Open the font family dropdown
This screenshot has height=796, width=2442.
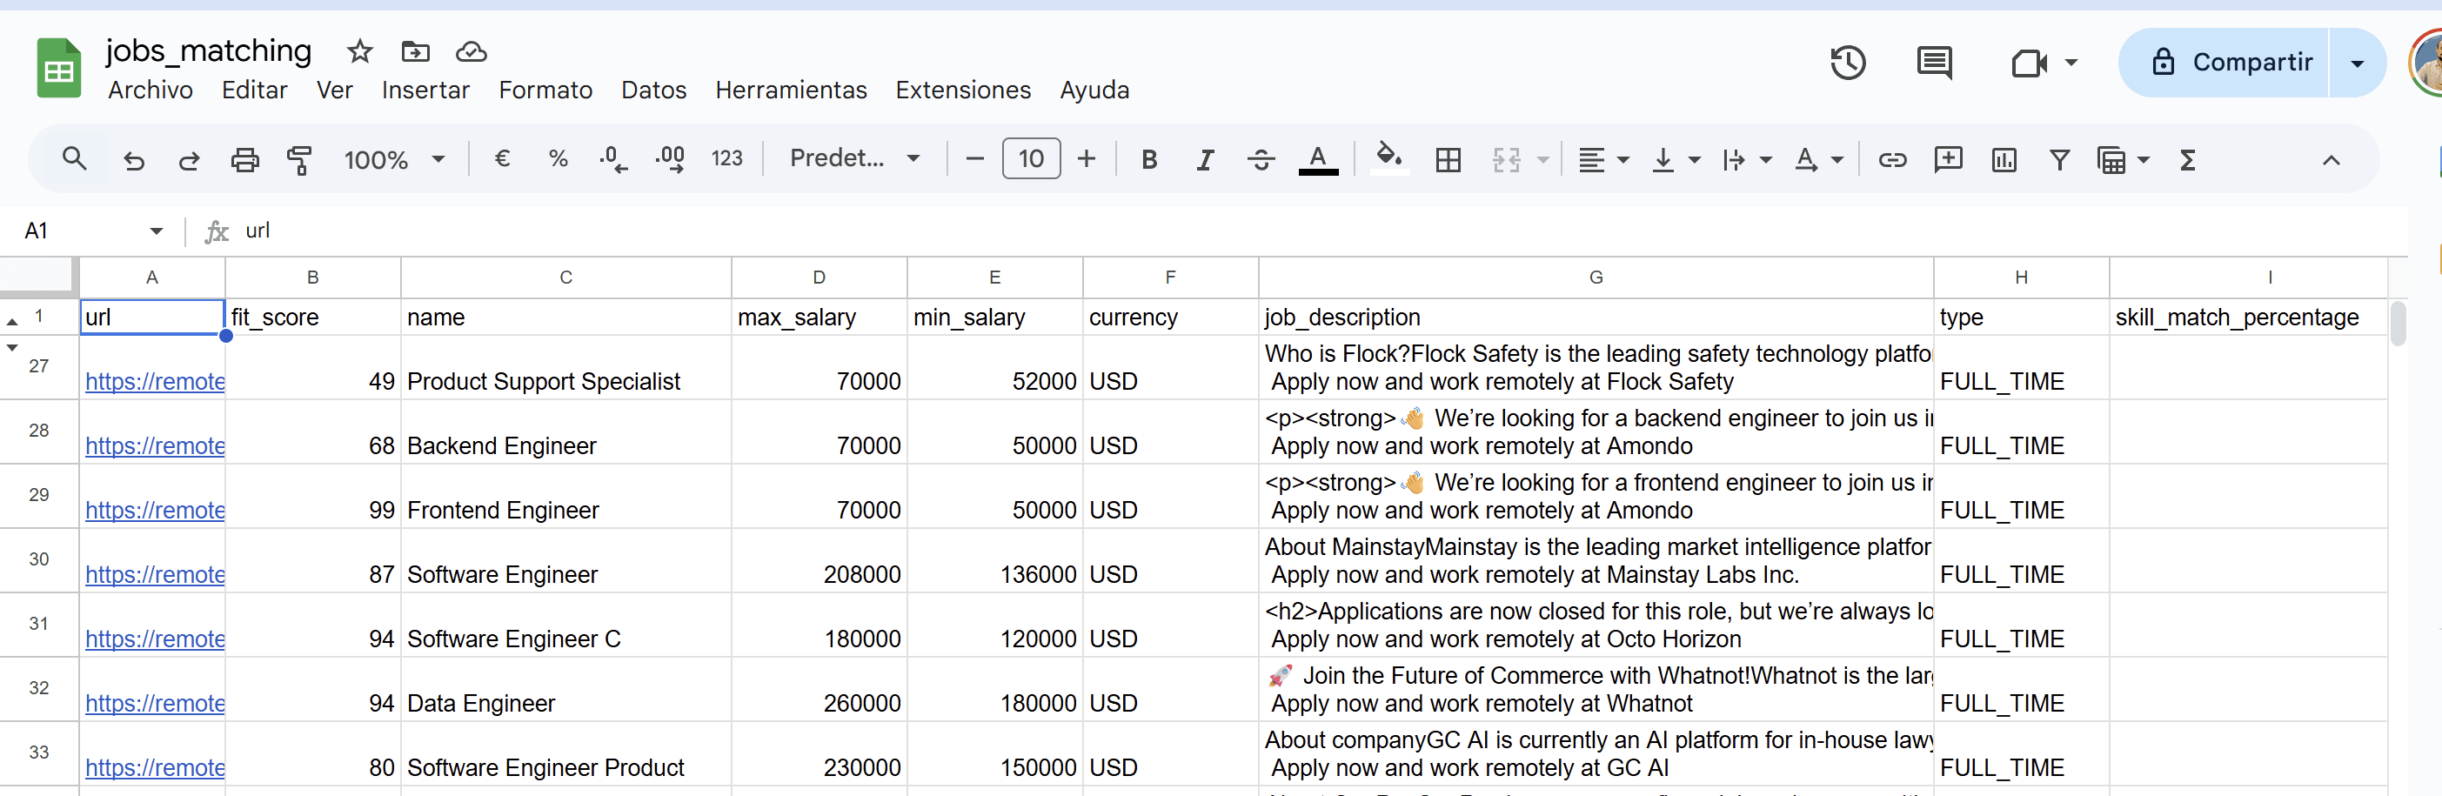(854, 158)
